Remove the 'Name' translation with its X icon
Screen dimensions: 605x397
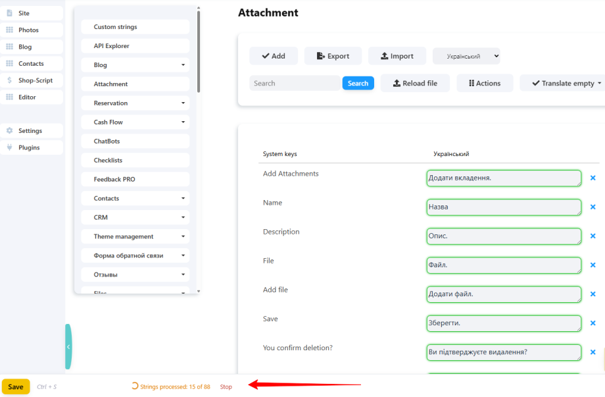click(x=593, y=207)
